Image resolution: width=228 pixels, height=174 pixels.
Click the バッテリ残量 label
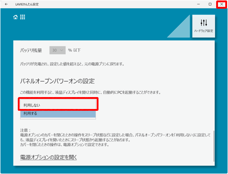(x=31, y=50)
